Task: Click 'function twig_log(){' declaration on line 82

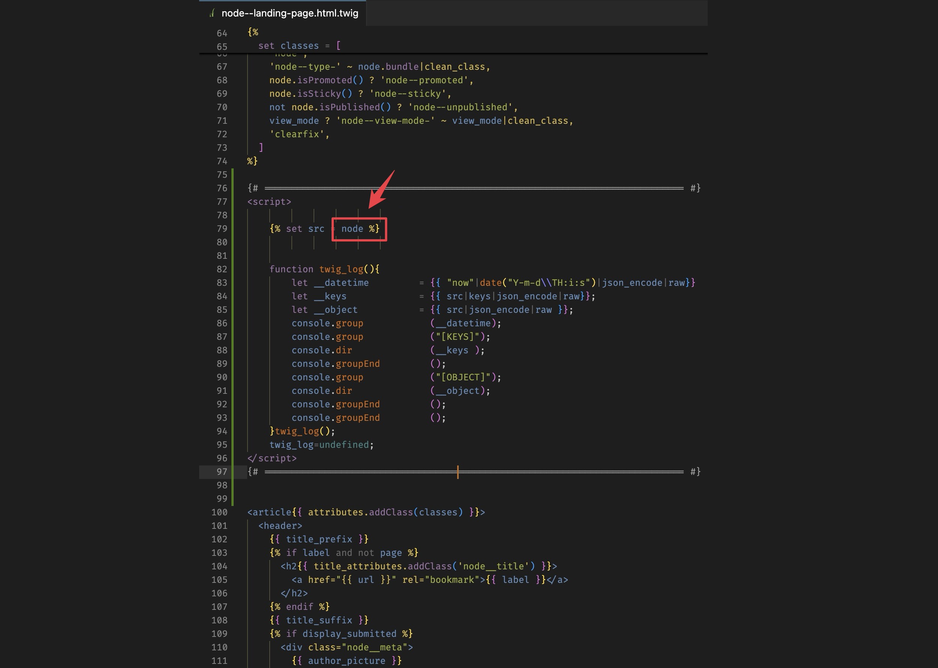Action: coord(324,269)
